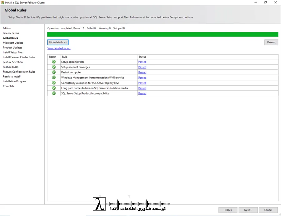Go to the Next setup step
The height and width of the screenshot is (216, 281).
point(248,210)
